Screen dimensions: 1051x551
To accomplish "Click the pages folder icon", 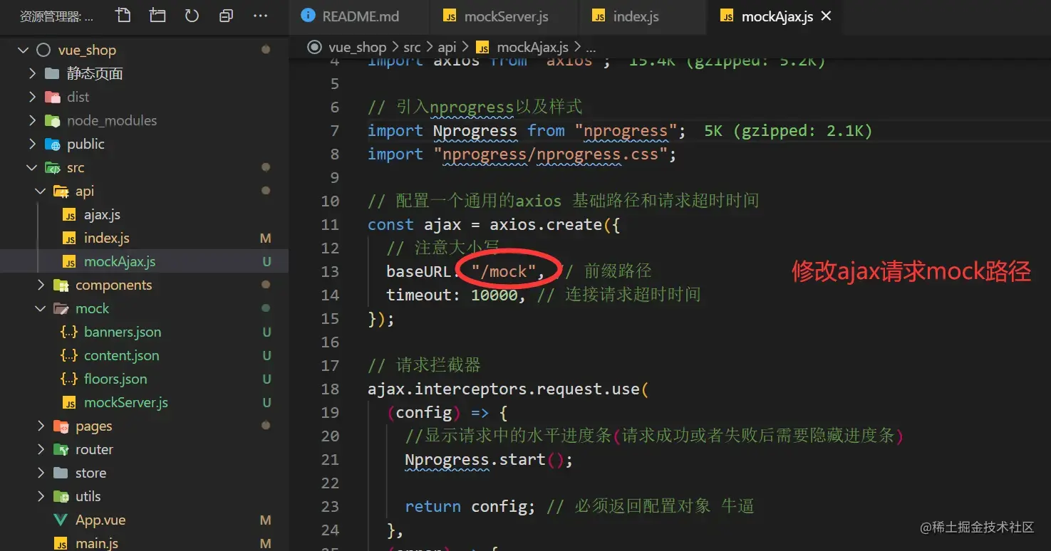I will click(61, 426).
